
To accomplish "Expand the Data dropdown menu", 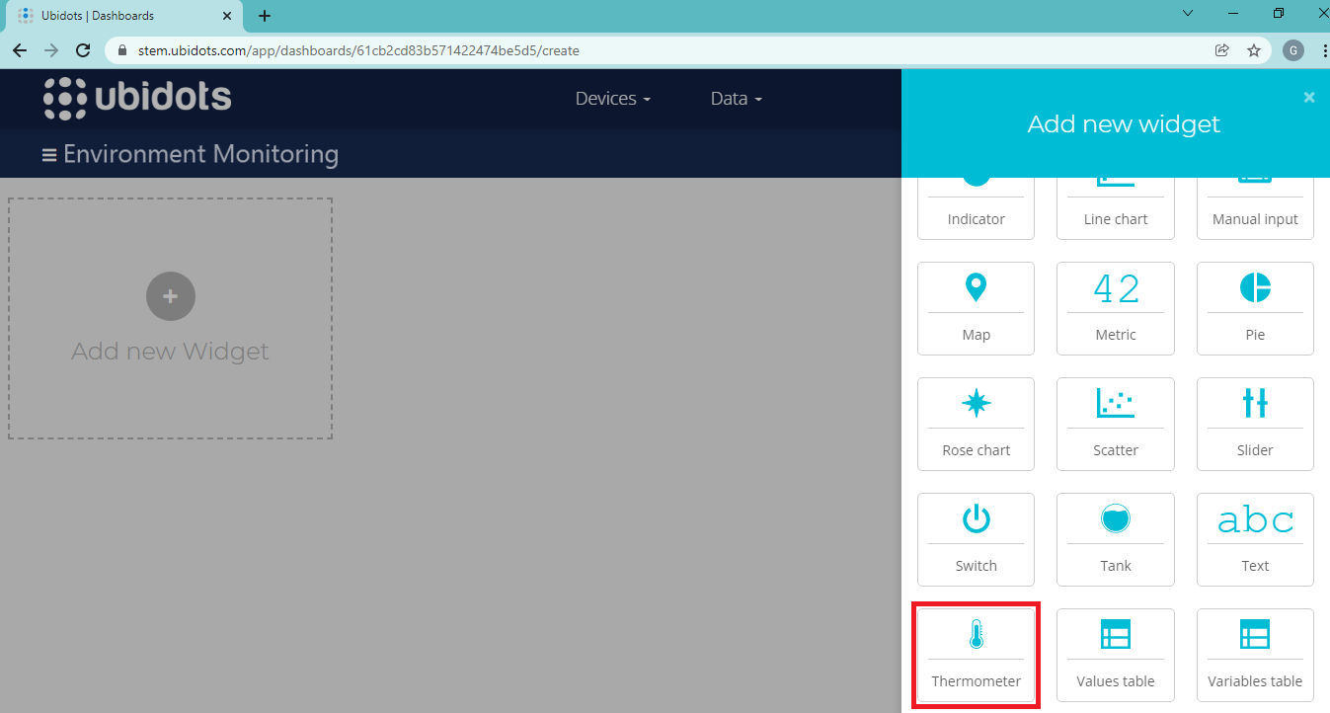I will click(x=736, y=99).
